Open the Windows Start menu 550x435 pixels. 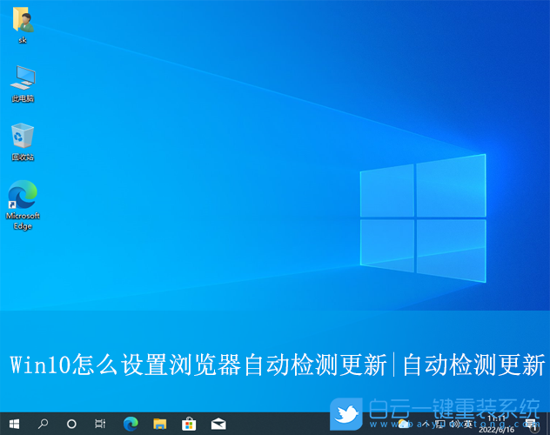point(14,425)
